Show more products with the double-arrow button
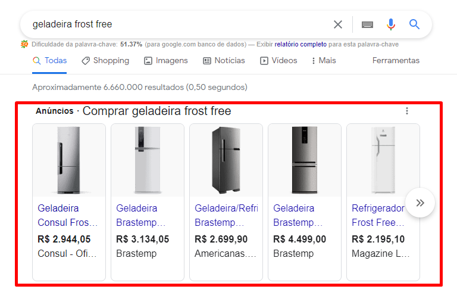 pyautogui.click(x=420, y=203)
